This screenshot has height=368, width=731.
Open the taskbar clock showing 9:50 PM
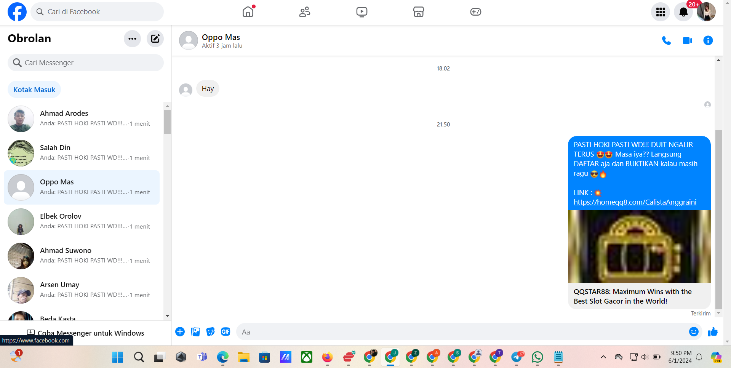[680, 357]
